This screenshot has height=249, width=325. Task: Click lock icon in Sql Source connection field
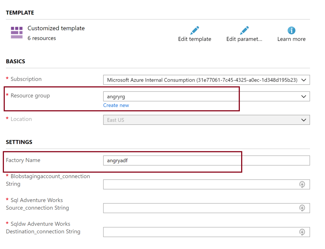coord(302,208)
